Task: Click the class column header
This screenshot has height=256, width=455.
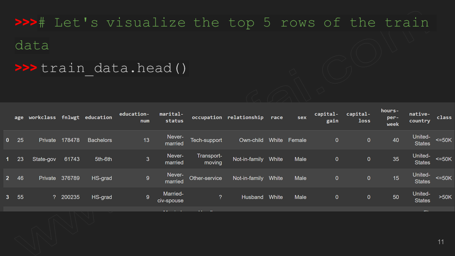Action: [x=444, y=117]
